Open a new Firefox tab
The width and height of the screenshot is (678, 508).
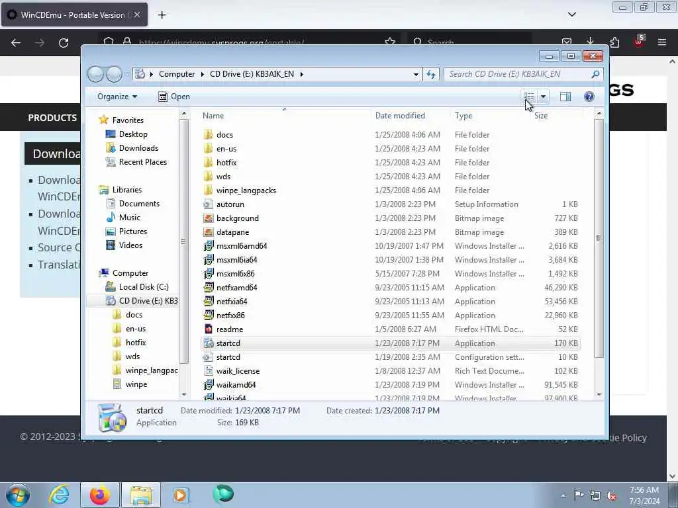pos(162,15)
